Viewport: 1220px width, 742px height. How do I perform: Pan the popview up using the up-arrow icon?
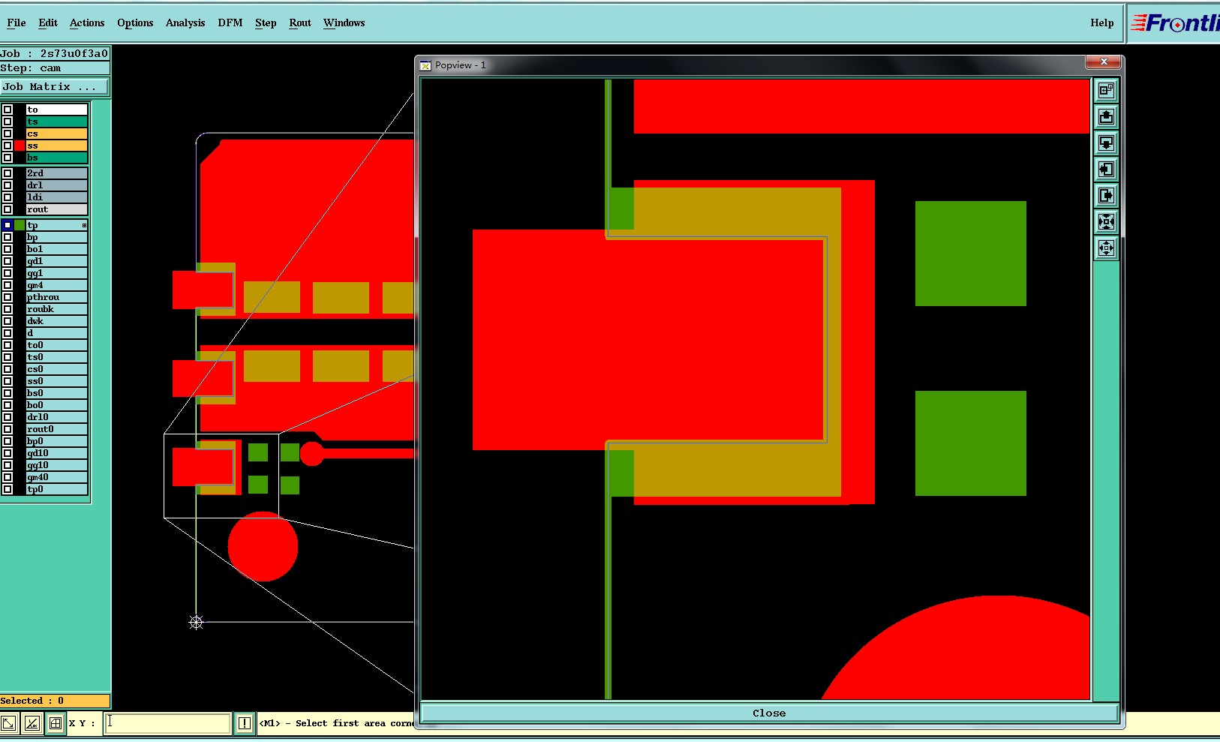point(1106,117)
